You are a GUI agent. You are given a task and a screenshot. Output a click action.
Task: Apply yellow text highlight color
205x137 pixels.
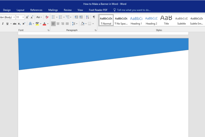coord(37,24)
